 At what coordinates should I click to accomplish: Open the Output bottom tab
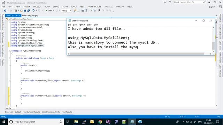coord(18,112)
